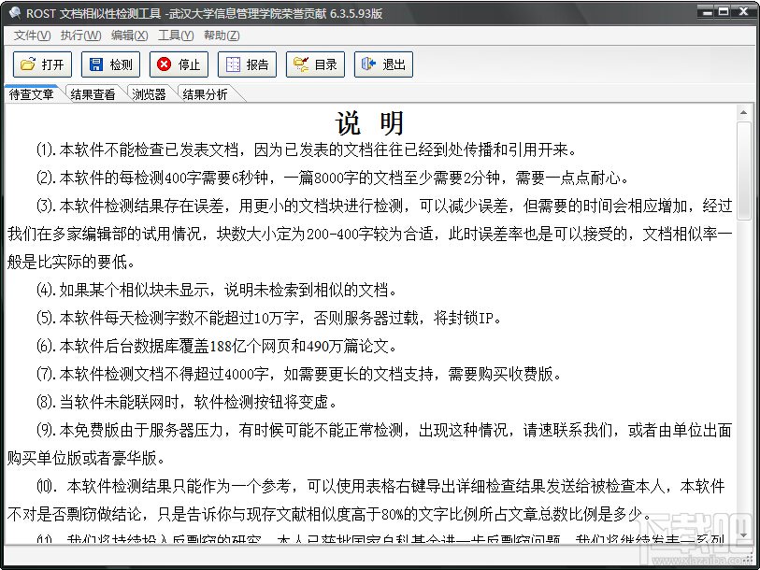
Task: Switch to the 浏览器 tab
Action: click(x=149, y=94)
